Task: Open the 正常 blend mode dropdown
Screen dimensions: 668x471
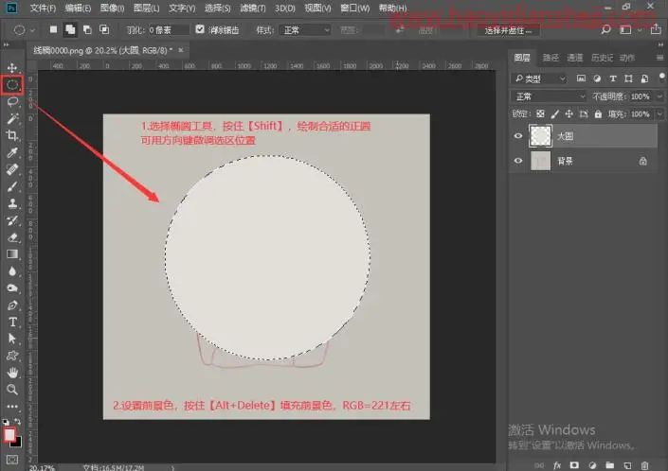Action: tap(549, 96)
